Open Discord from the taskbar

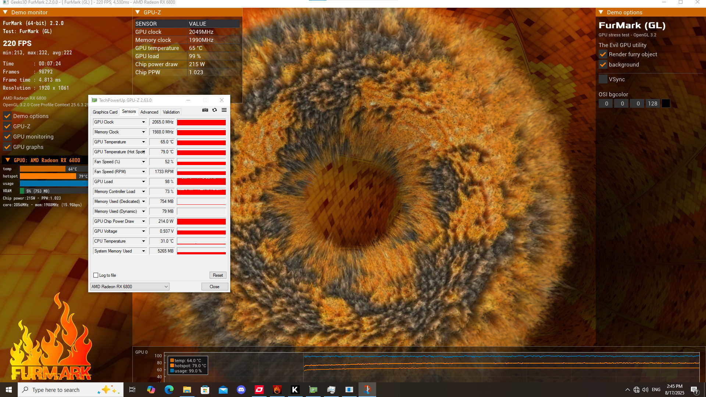[x=241, y=390]
